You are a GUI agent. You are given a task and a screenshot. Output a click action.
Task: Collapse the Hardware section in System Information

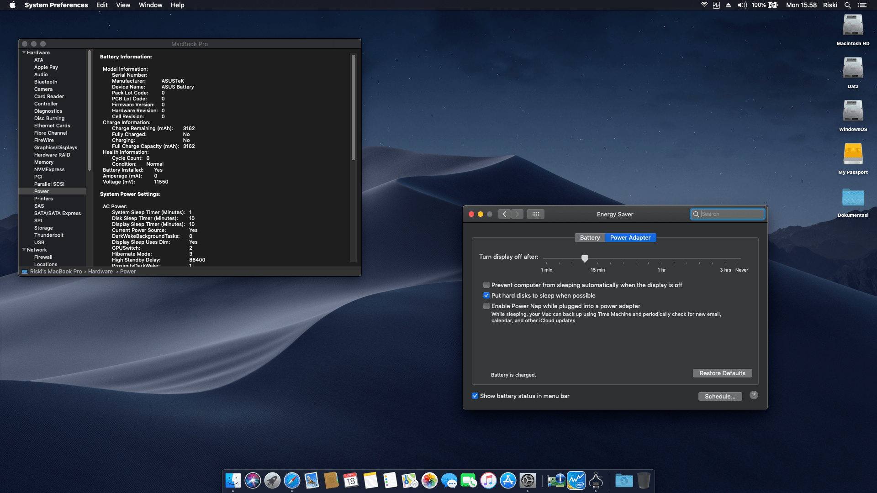(24, 52)
